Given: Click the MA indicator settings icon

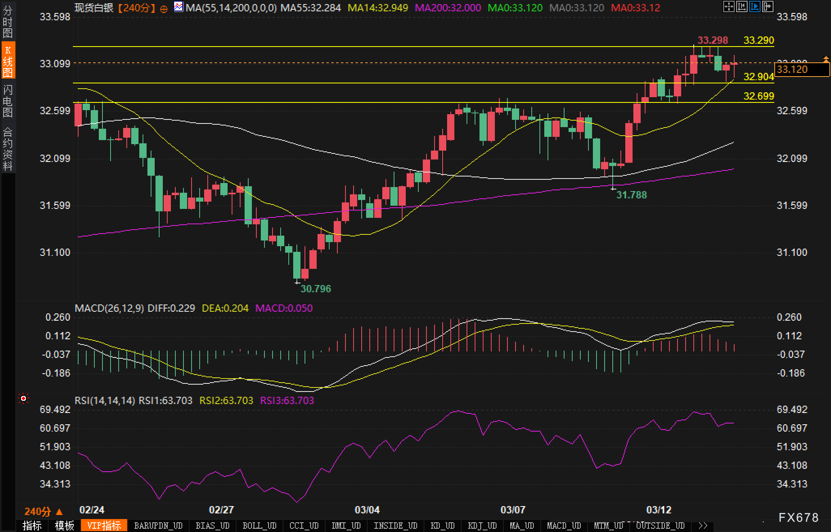Looking at the screenshot, I should tap(178, 7).
